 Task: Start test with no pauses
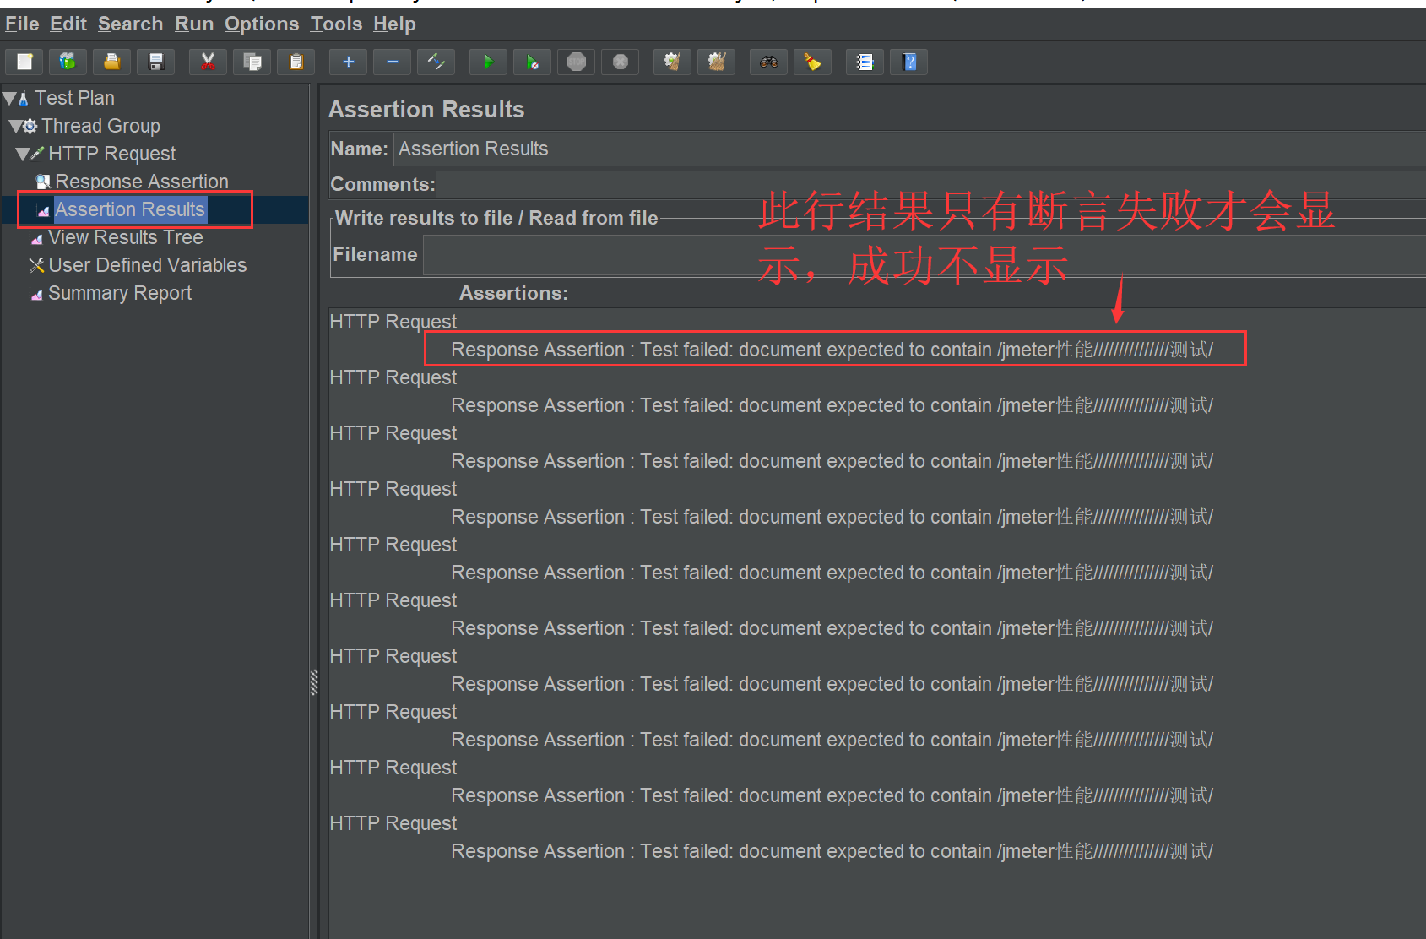click(x=532, y=62)
